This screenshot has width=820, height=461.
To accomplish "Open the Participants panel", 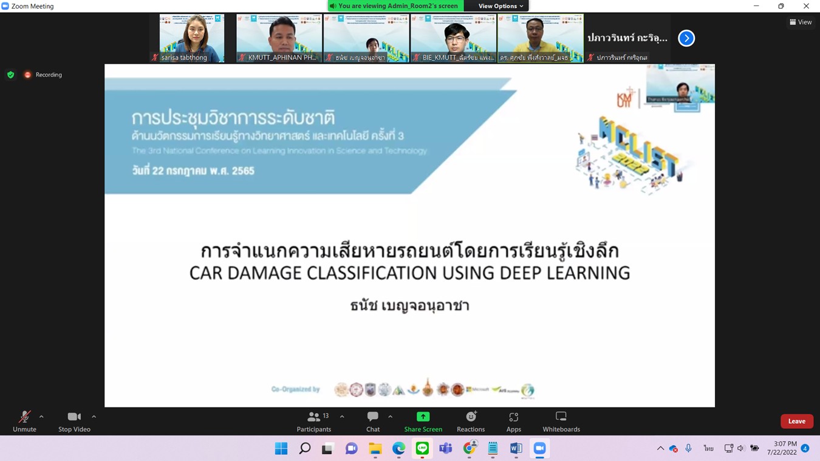I will (314, 421).
